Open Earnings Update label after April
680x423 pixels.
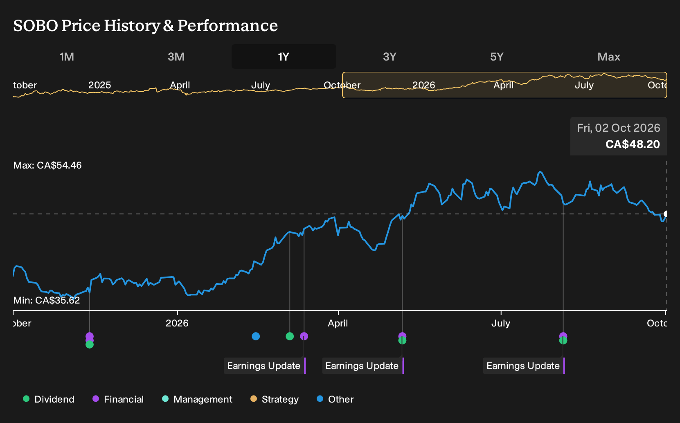point(363,366)
